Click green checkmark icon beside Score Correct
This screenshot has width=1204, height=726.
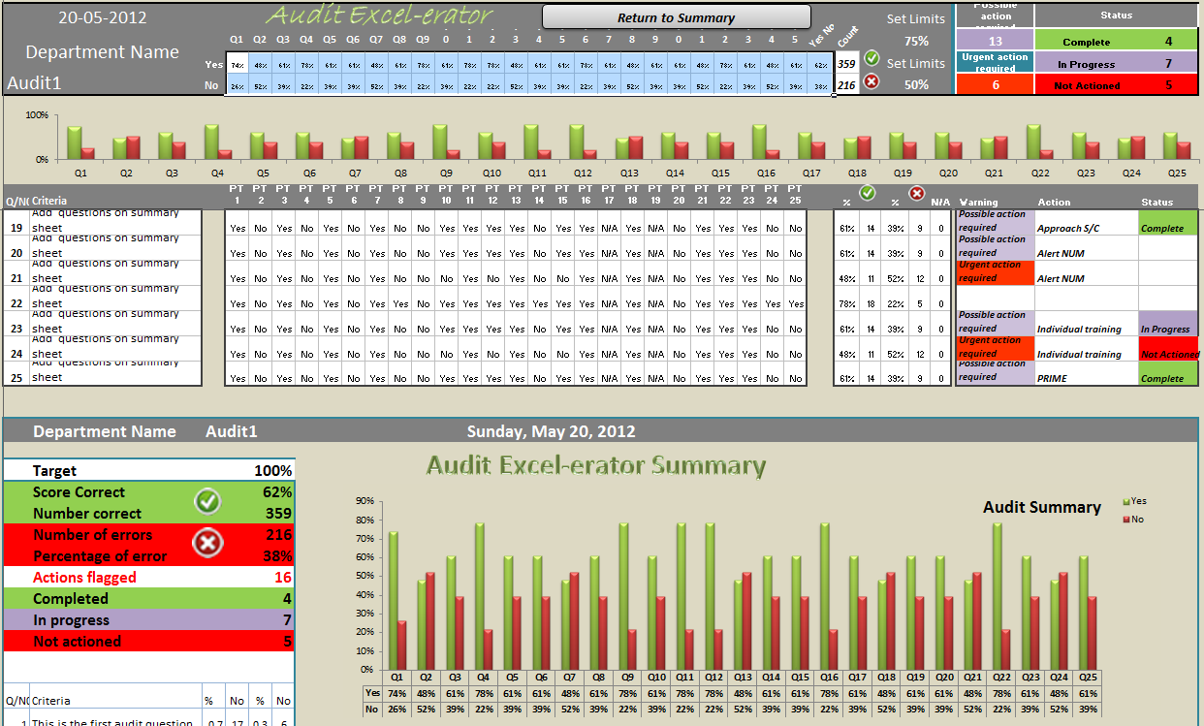tap(207, 501)
